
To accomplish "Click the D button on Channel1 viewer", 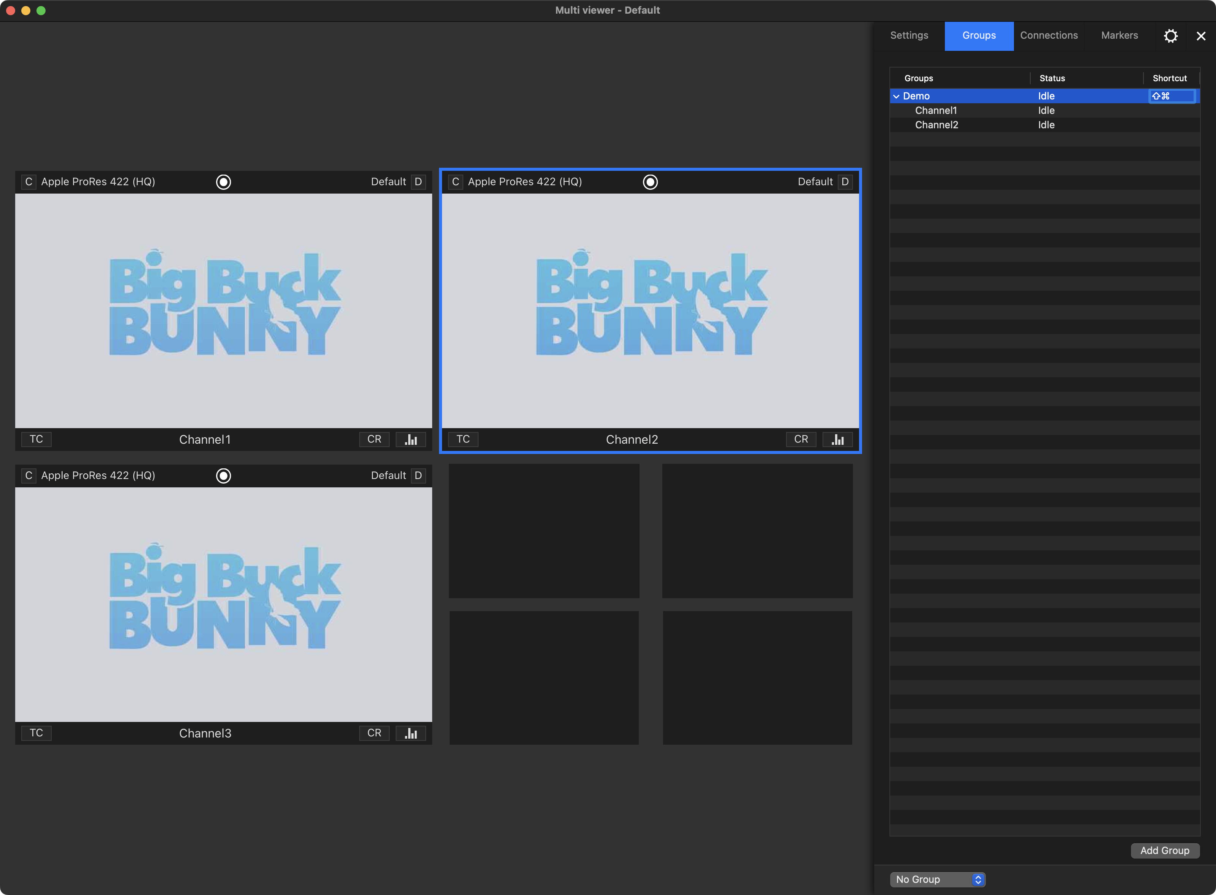I will (x=418, y=182).
